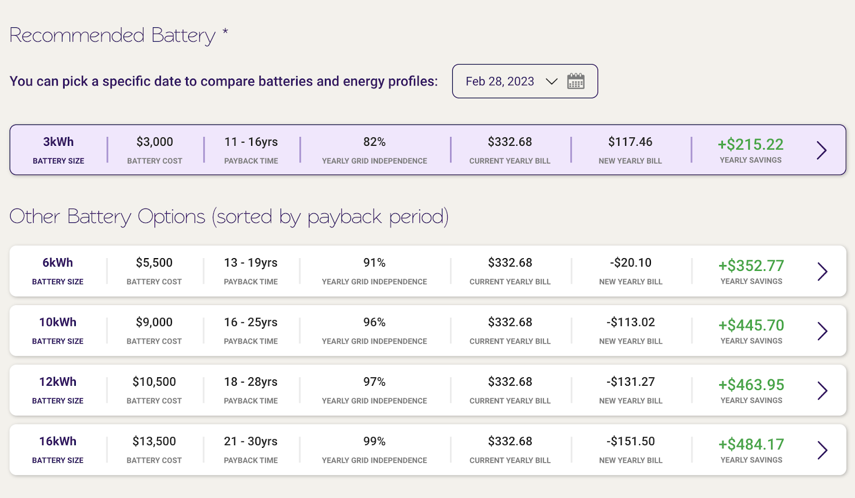The height and width of the screenshot is (498, 855).
Task: Click the 96% yearly grid independence value
Action: pos(374,322)
